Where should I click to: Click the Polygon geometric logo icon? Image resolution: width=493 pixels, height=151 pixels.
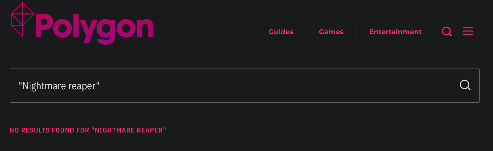pos(22,20)
